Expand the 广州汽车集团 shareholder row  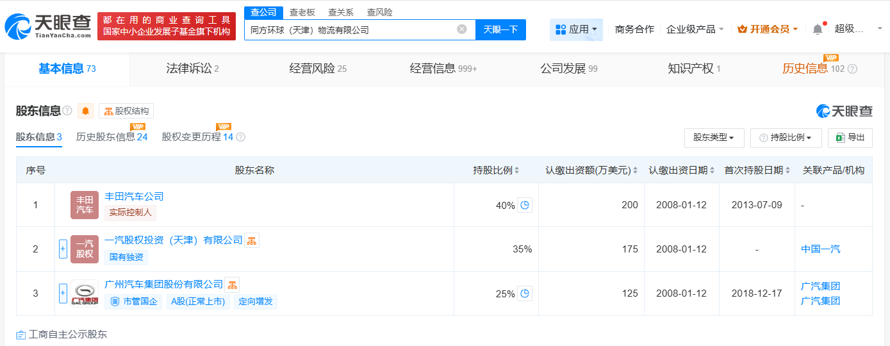coord(63,293)
